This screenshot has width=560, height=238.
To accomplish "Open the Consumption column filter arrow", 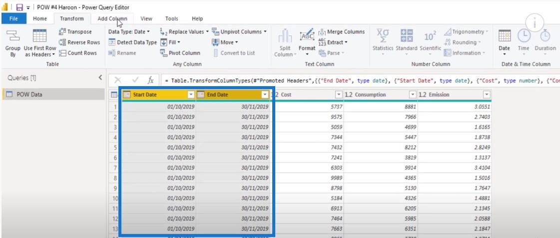I will tap(413, 95).
